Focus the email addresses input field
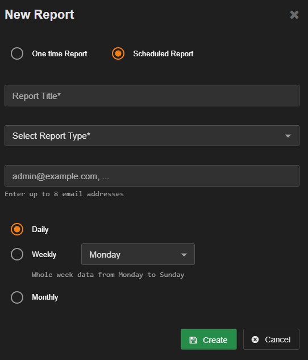The height and width of the screenshot is (360, 308). tap(152, 176)
